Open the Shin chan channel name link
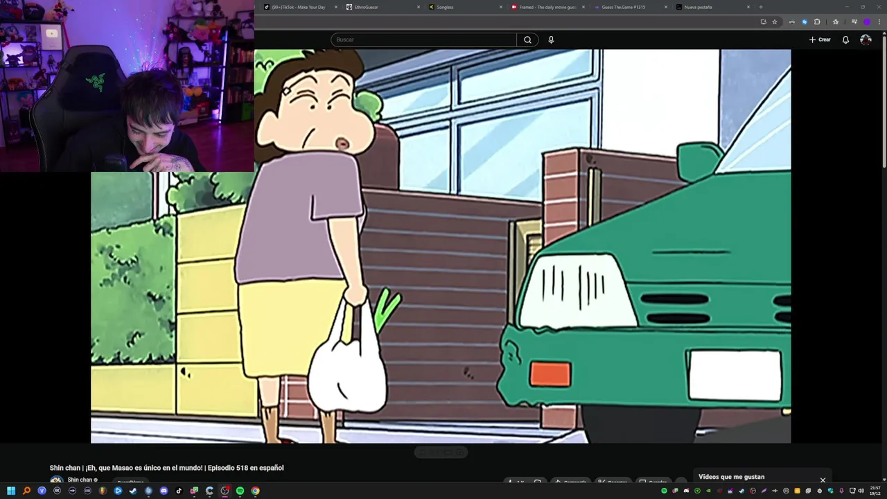Viewport: 887px width, 499px height. point(80,480)
